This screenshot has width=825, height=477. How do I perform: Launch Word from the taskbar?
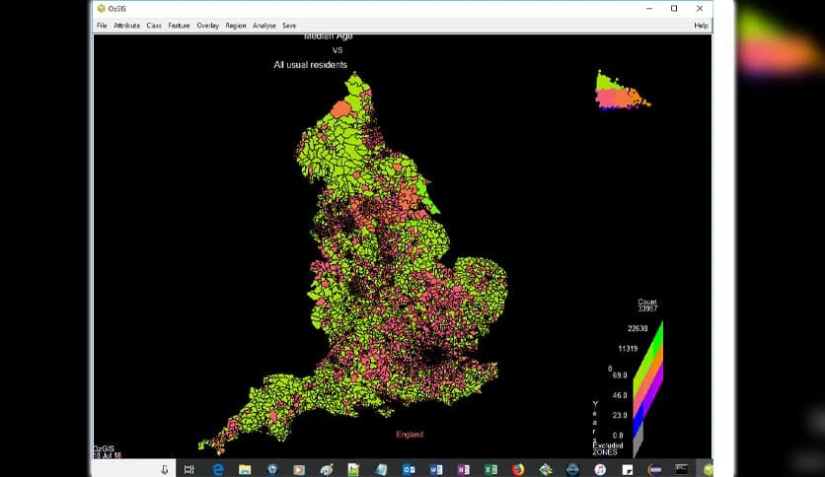point(436,469)
